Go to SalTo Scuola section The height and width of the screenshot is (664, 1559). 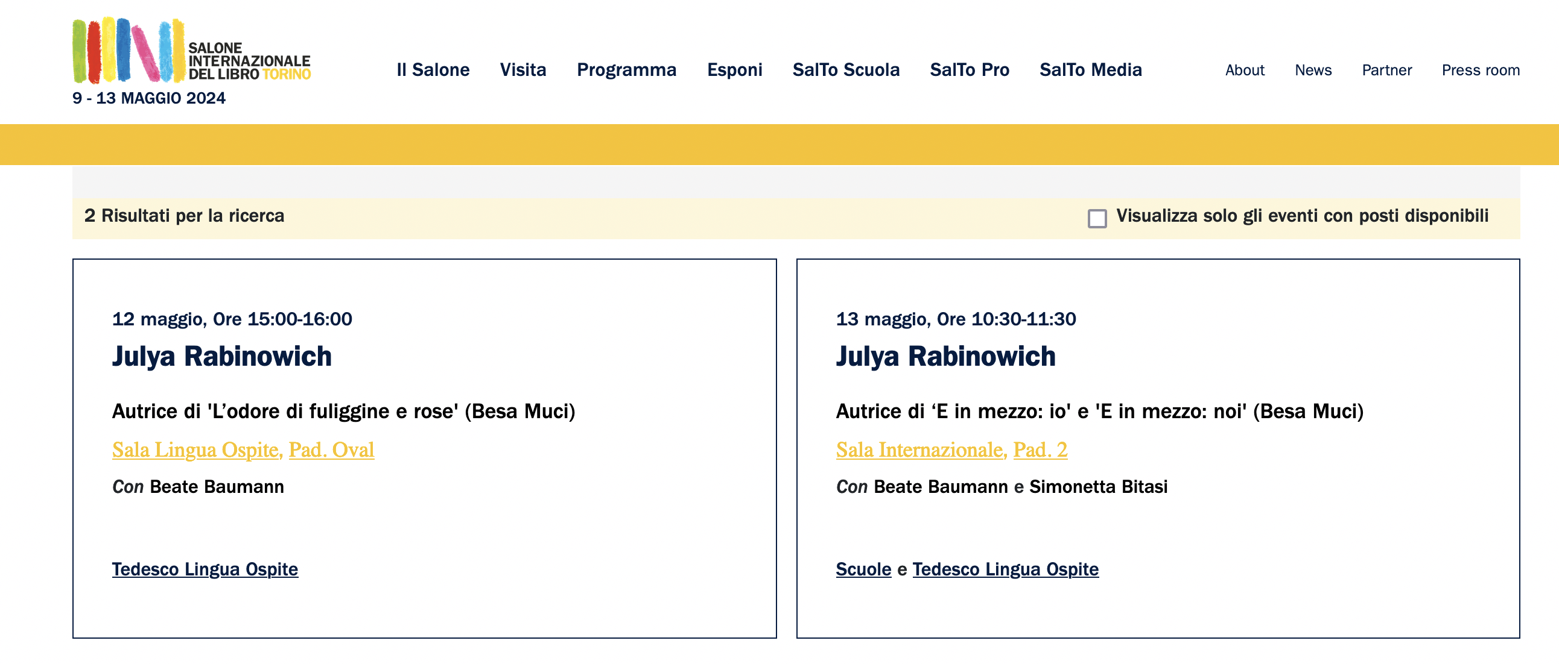pos(846,70)
